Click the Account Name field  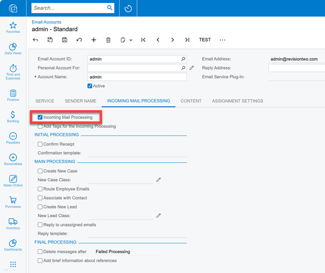click(x=137, y=77)
